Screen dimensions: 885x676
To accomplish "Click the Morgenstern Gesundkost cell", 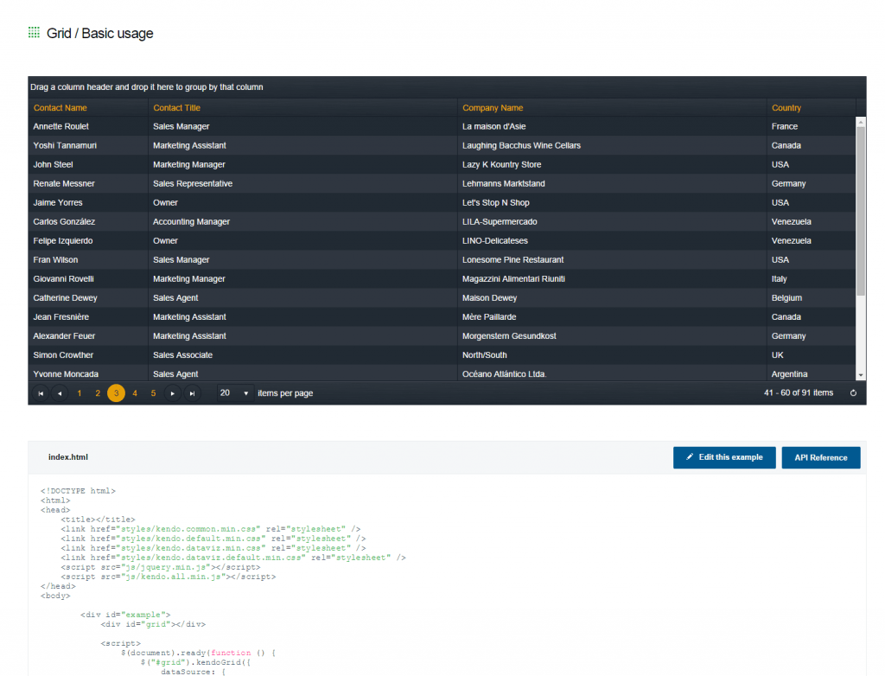I will pyautogui.click(x=612, y=336).
